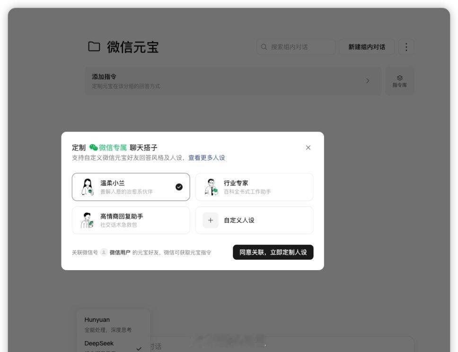Open the 查看更多人设 link

[x=206, y=158]
